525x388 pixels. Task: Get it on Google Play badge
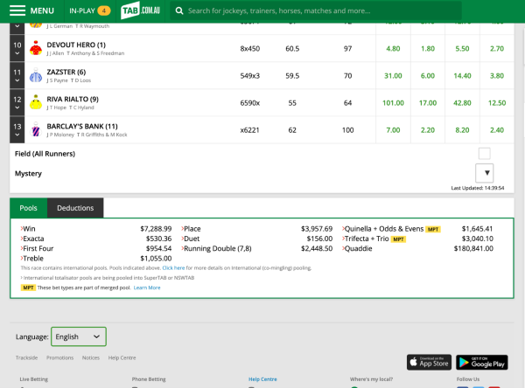click(482, 363)
